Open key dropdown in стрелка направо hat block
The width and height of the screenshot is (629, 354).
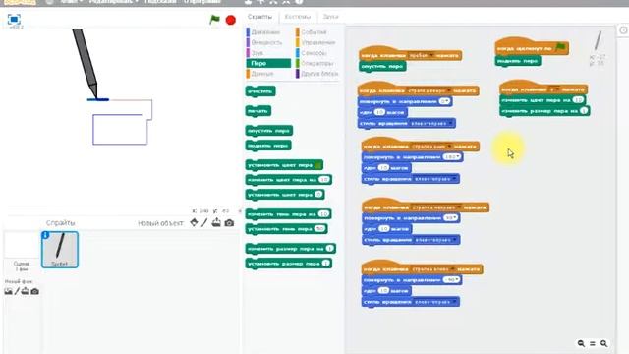tap(435, 207)
